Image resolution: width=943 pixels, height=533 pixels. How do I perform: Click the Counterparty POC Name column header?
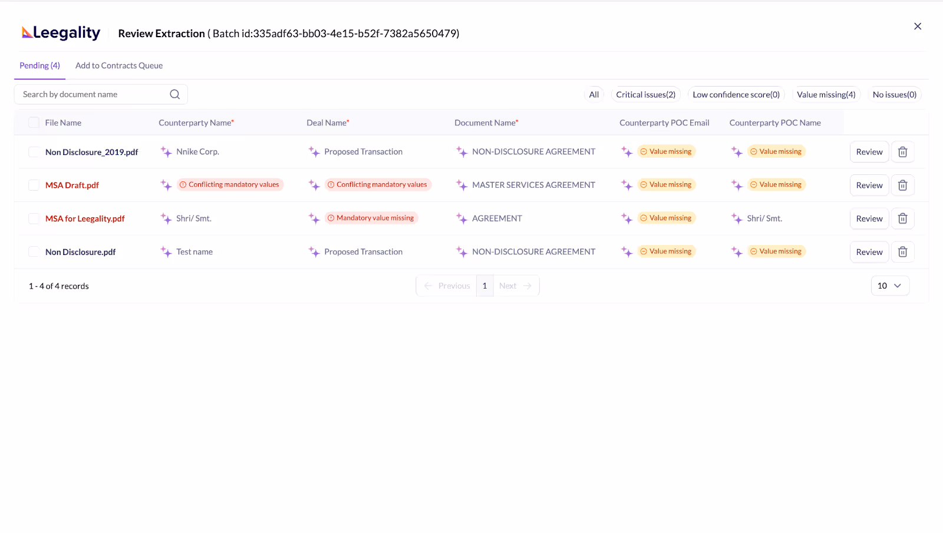pyautogui.click(x=775, y=123)
